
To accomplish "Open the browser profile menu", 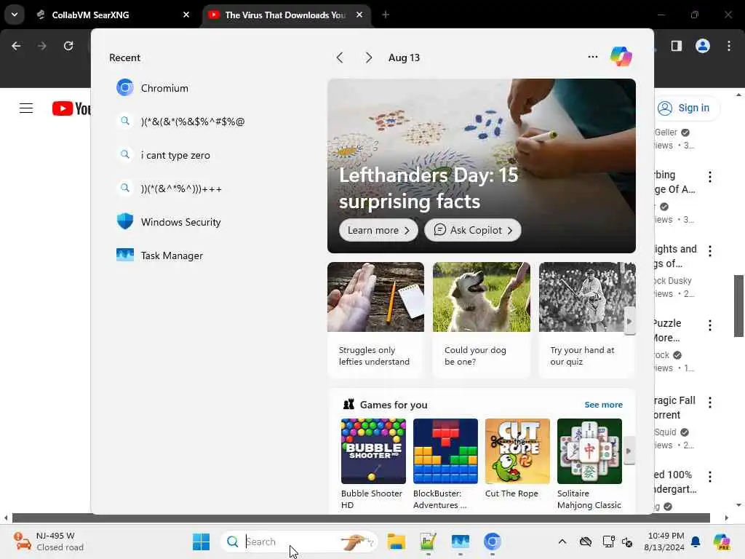I will (x=703, y=46).
